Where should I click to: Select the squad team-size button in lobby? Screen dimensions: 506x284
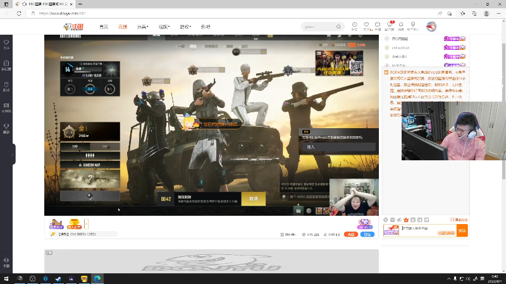(90, 155)
